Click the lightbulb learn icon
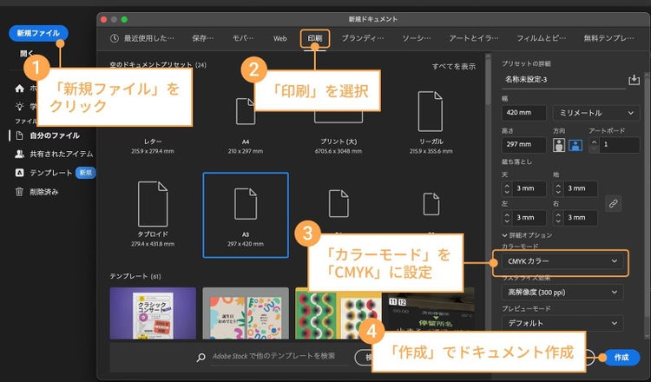This screenshot has width=651, height=382. [19, 106]
